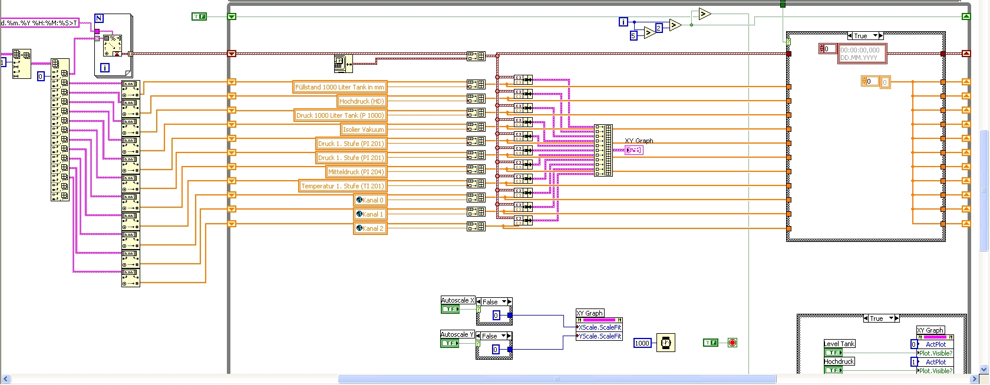
Task: Open the Autoscale Y case selector dropdown
Action: tap(504, 336)
